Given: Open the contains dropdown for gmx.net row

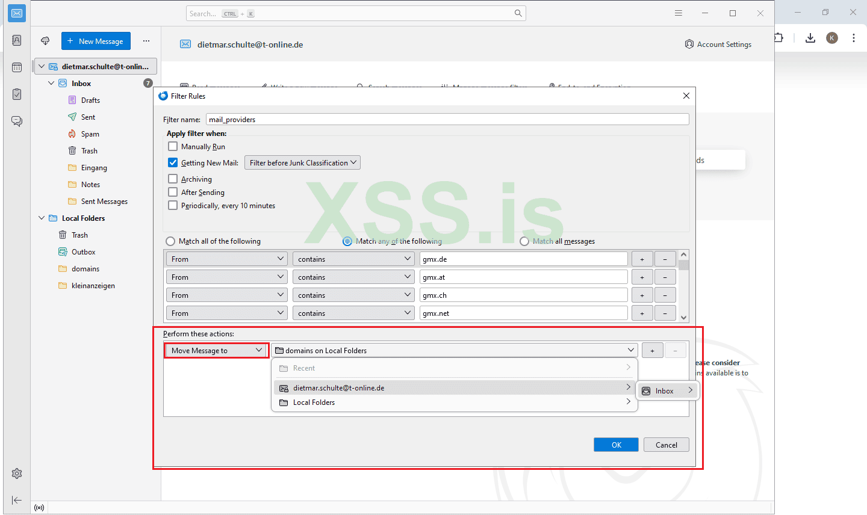Looking at the screenshot, I should (x=353, y=313).
